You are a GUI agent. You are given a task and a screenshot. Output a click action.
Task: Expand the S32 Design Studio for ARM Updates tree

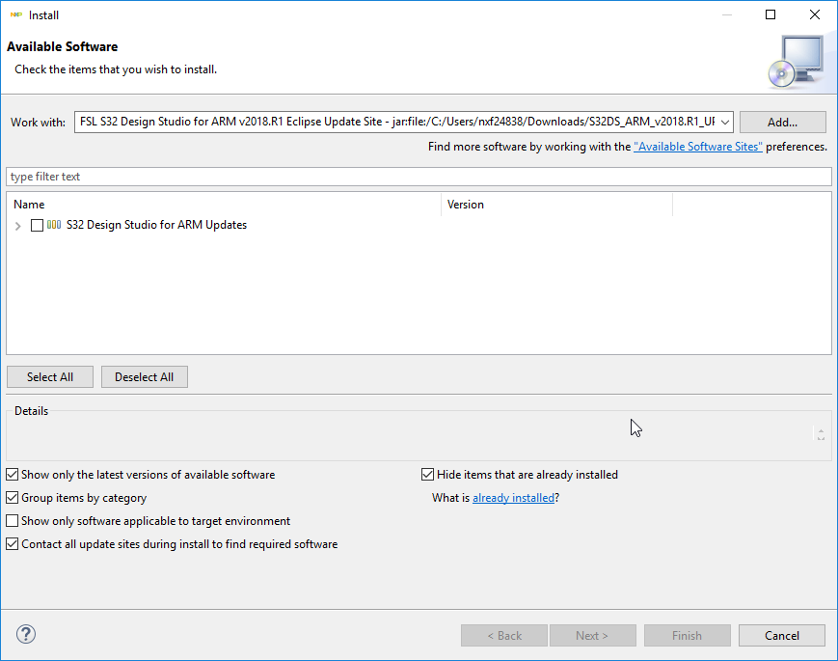[x=17, y=226]
